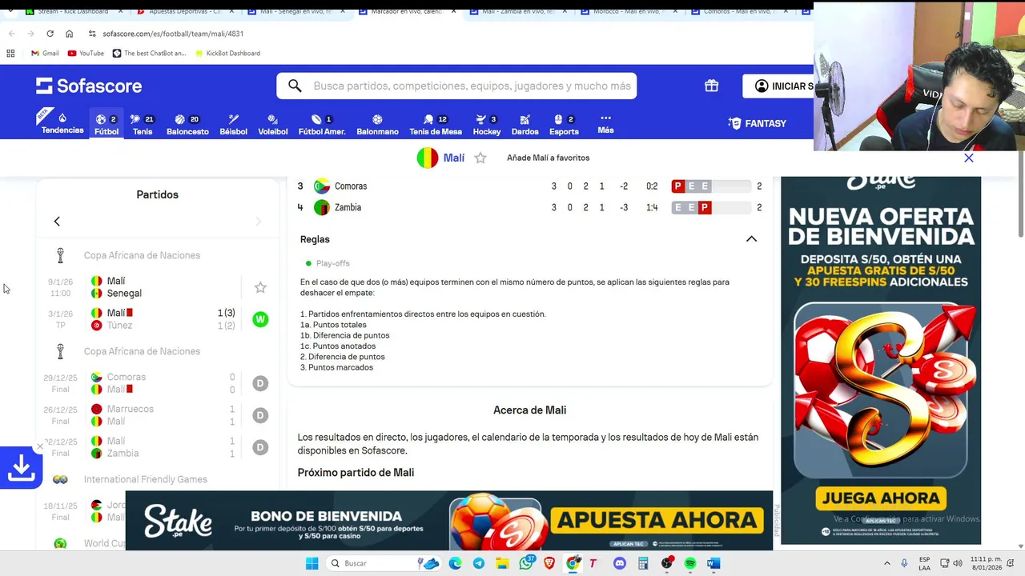Open the Balonmano sport category
Viewport: 1025px width, 576px height.
point(377,123)
